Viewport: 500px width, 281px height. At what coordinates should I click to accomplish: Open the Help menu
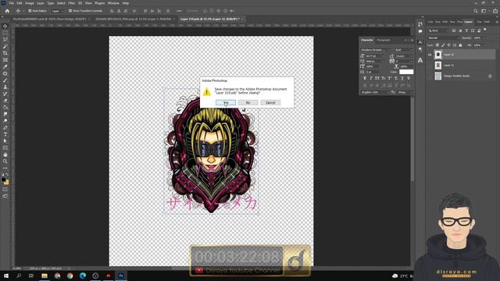(126, 3)
